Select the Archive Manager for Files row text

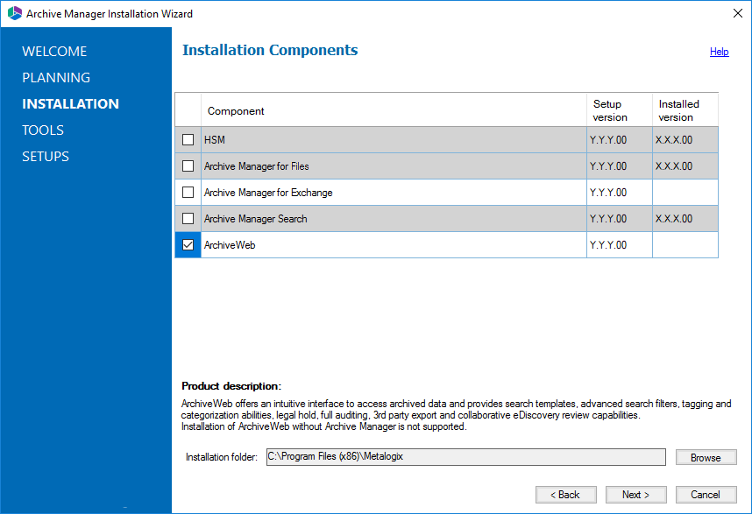point(257,166)
